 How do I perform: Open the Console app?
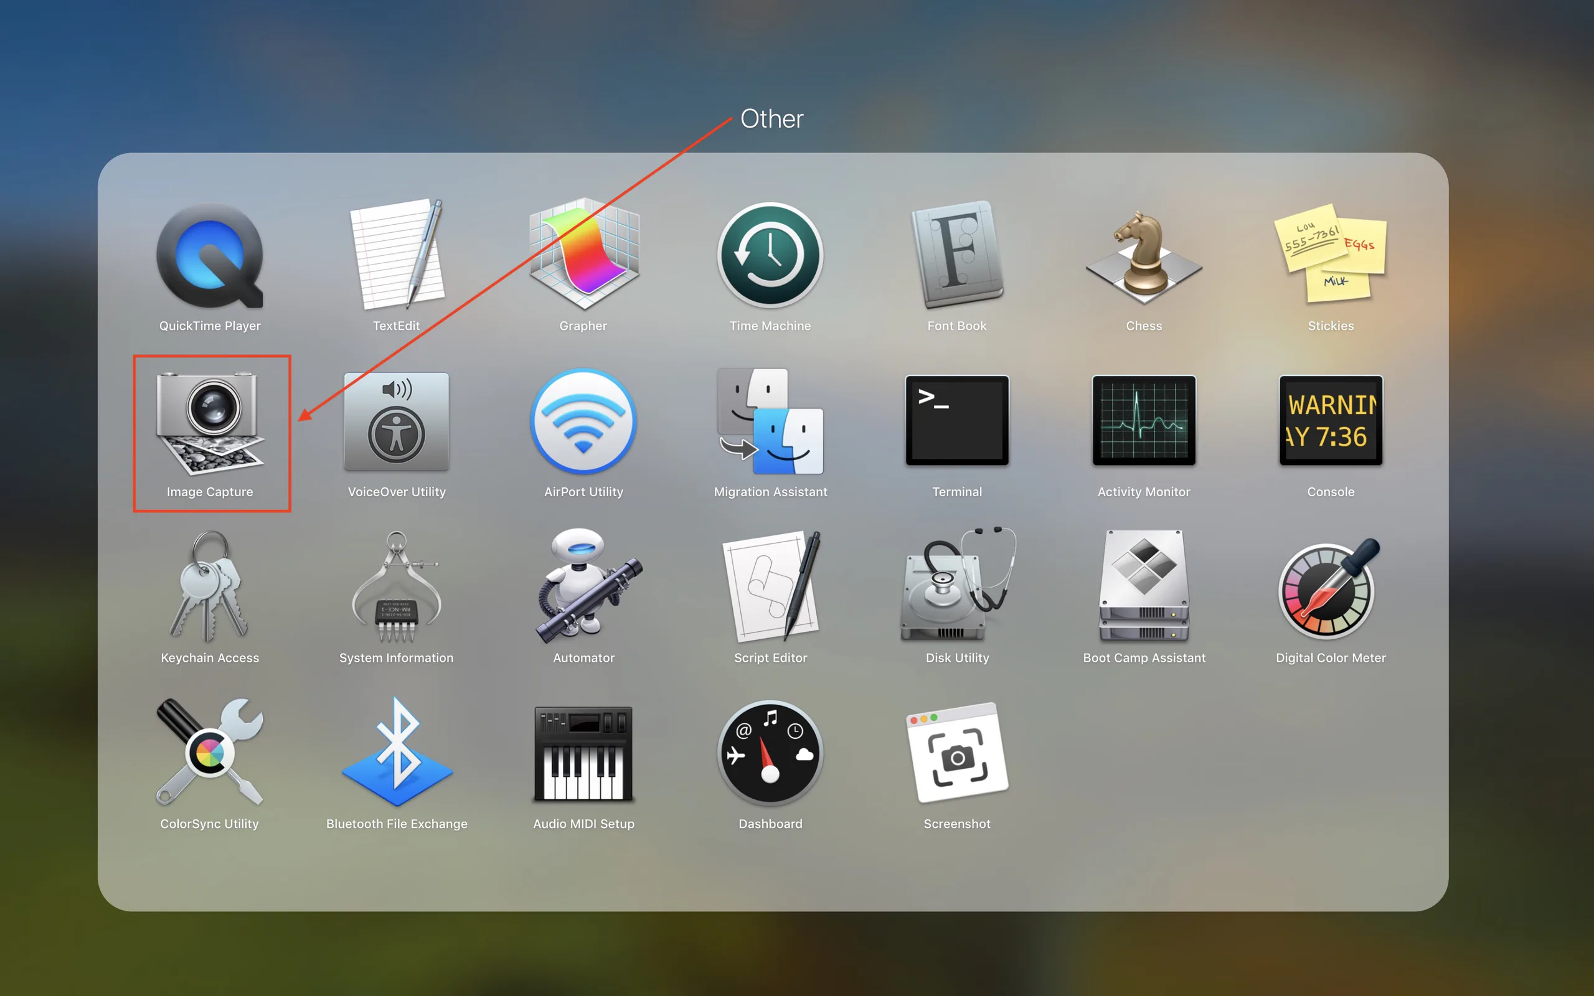point(1331,420)
